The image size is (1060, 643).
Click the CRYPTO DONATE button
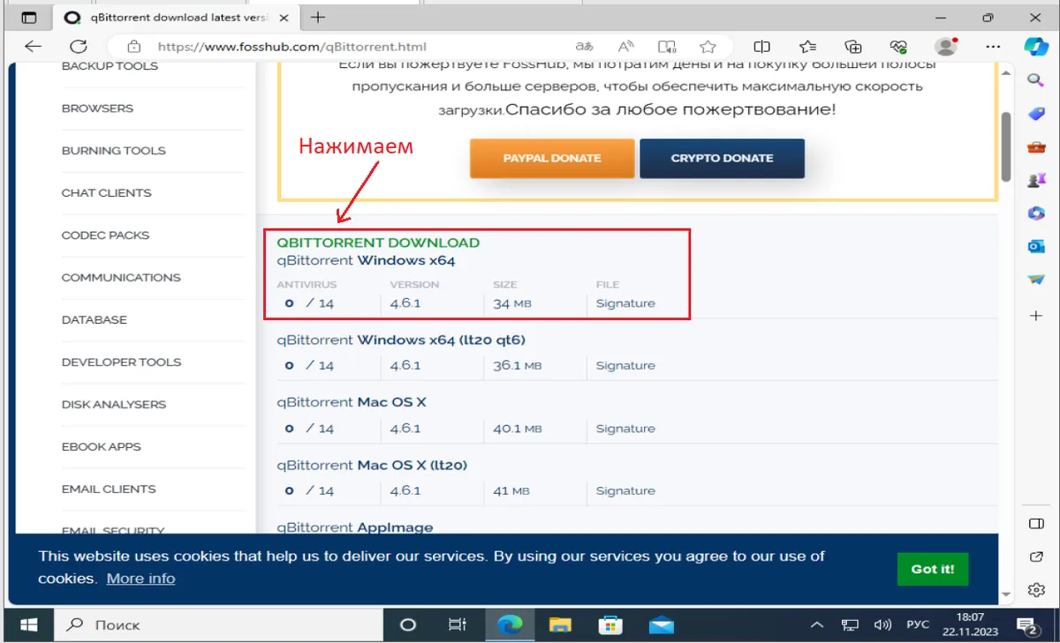[x=722, y=158]
